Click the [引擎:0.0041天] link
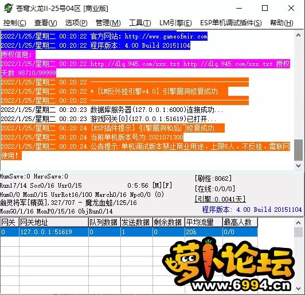Screen dimensions: 305x295 (220, 199)
